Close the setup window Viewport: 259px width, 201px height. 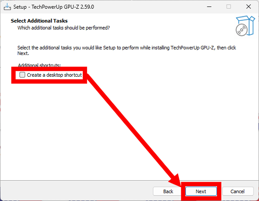tap(248, 7)
